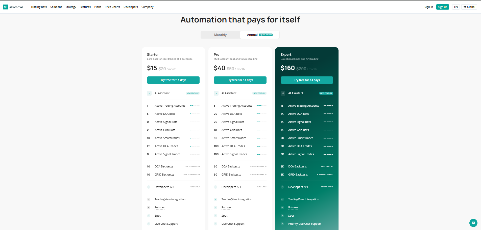This screenshot has width=481, height=230.
Task: Click the globe icon next to Global
Action: point(465,7)
